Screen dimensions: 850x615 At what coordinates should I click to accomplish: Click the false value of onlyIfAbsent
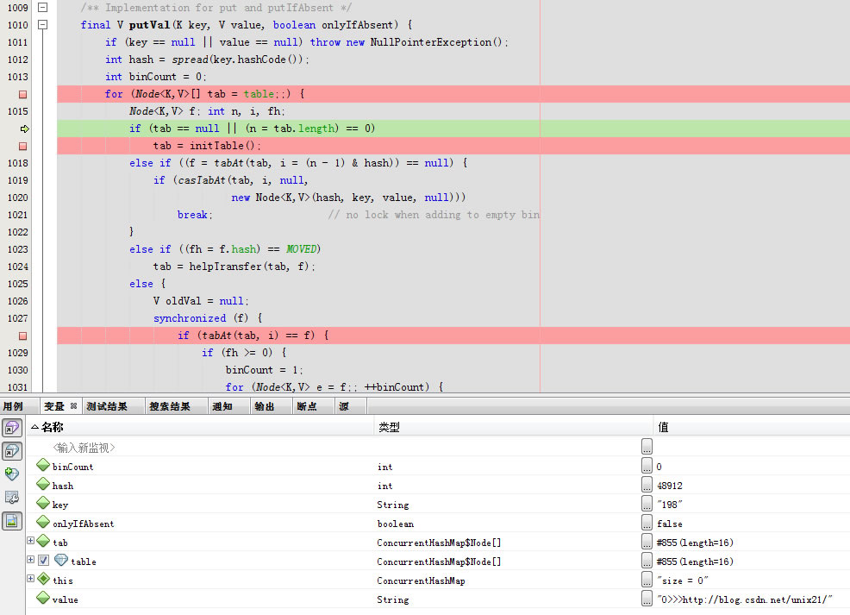pyautogui.click(x=670, y=524)
